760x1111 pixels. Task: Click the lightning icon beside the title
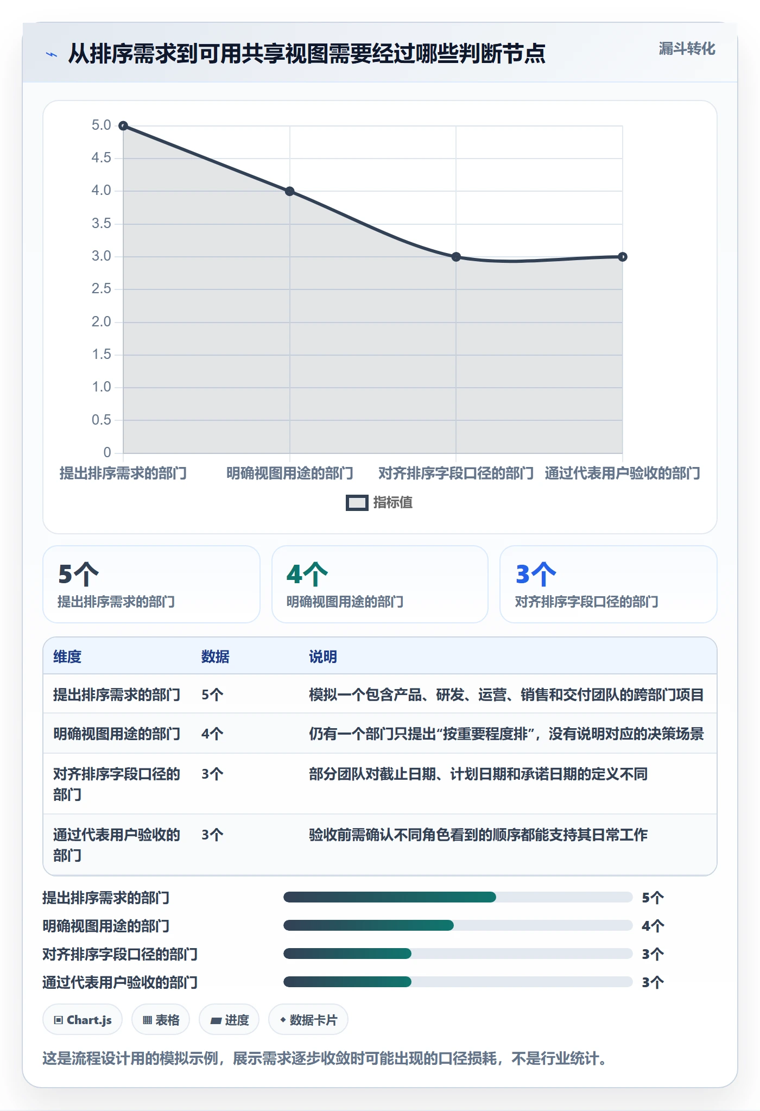point(52,54)
